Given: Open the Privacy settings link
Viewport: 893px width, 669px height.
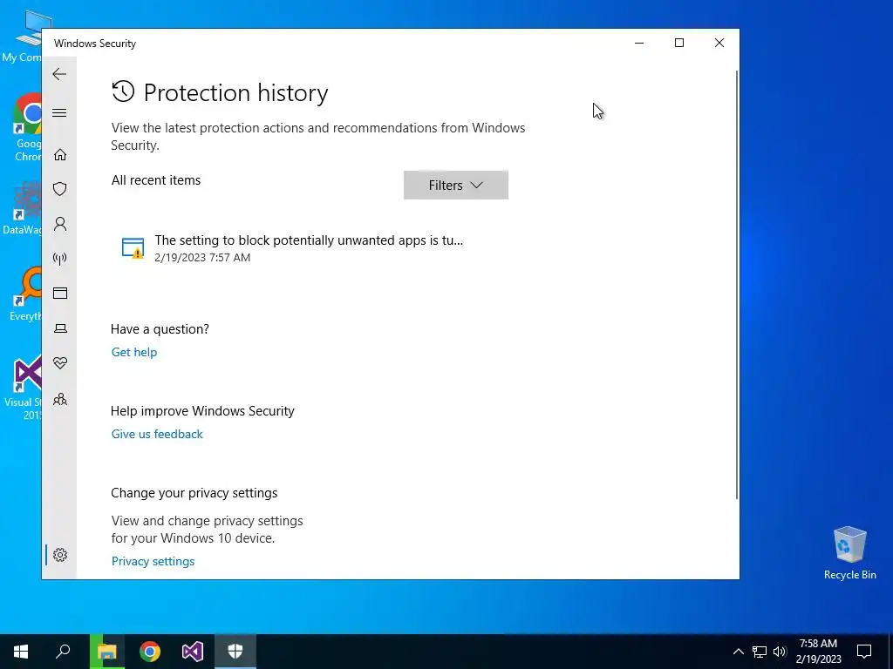Looking at the screenshot, I should tap(153, 562).
